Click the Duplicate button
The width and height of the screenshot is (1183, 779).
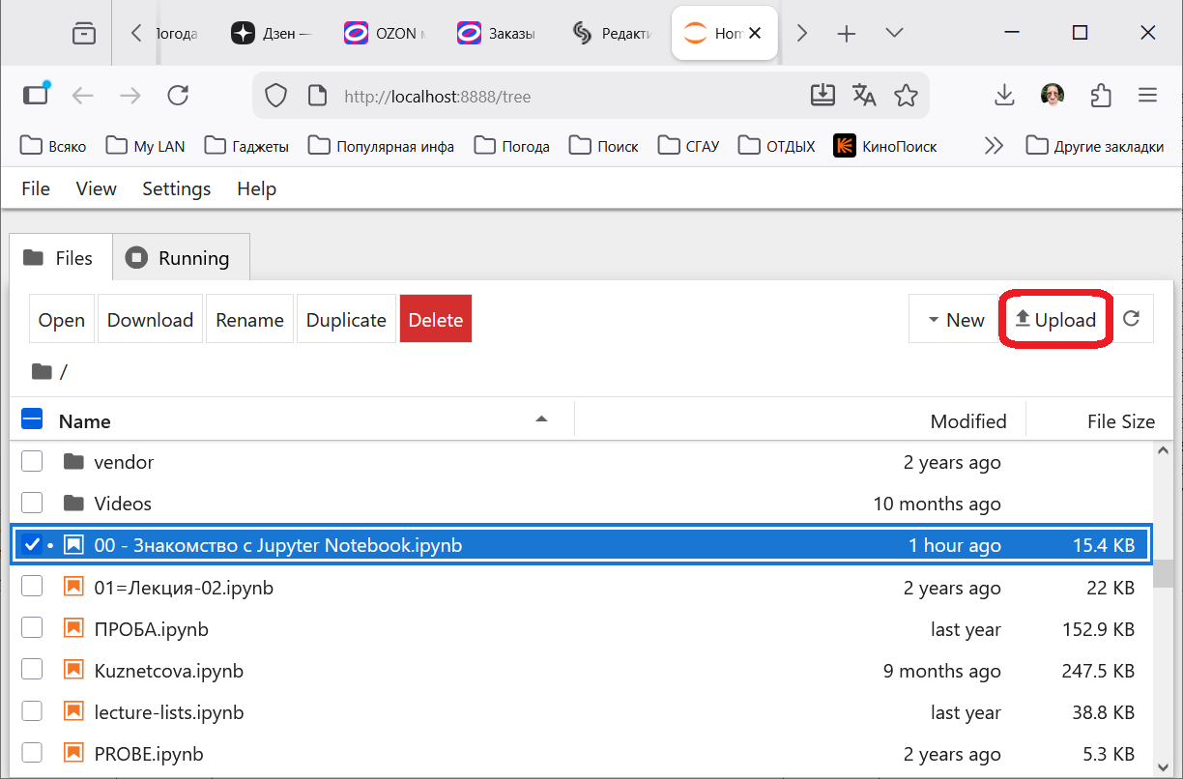pos(346,320)
